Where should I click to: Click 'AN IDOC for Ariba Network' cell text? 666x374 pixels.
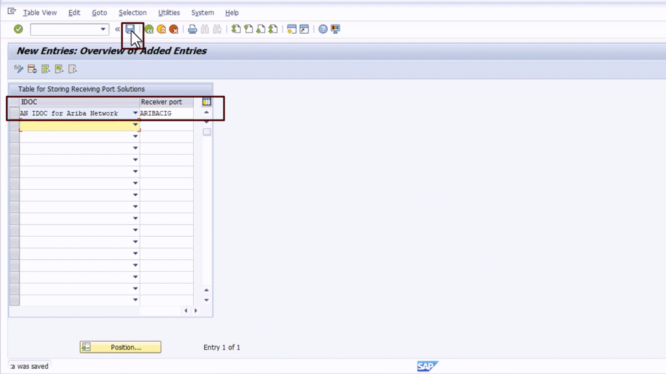[69, 113]
